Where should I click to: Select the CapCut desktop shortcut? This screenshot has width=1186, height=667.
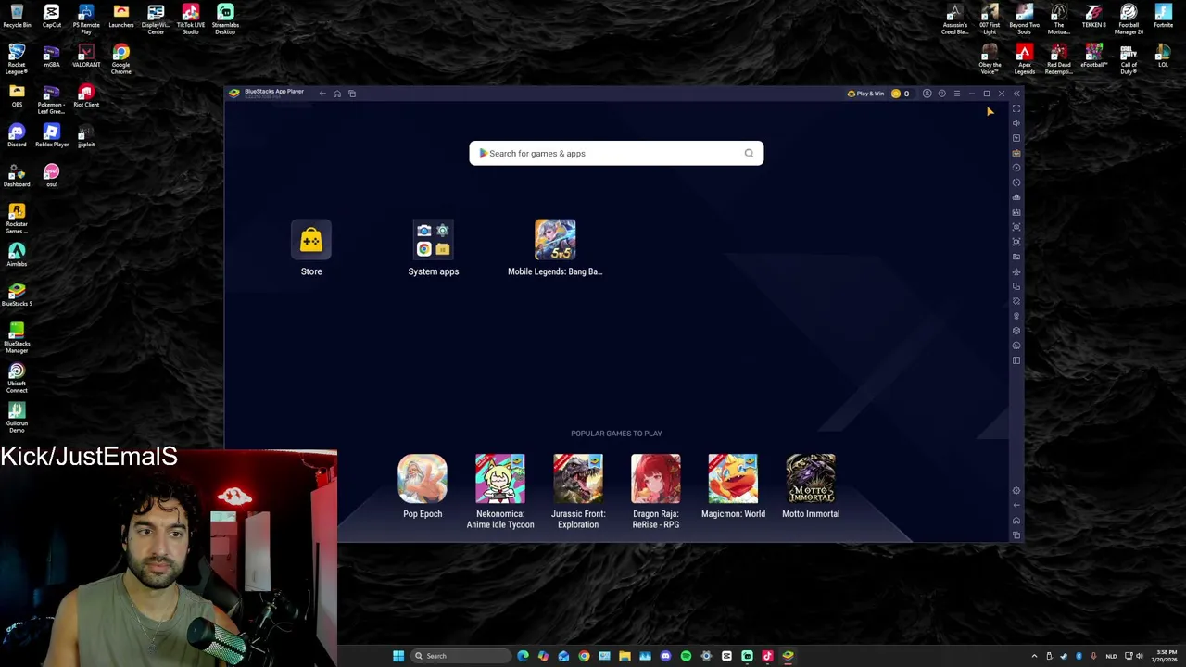[x=51, y=17]
